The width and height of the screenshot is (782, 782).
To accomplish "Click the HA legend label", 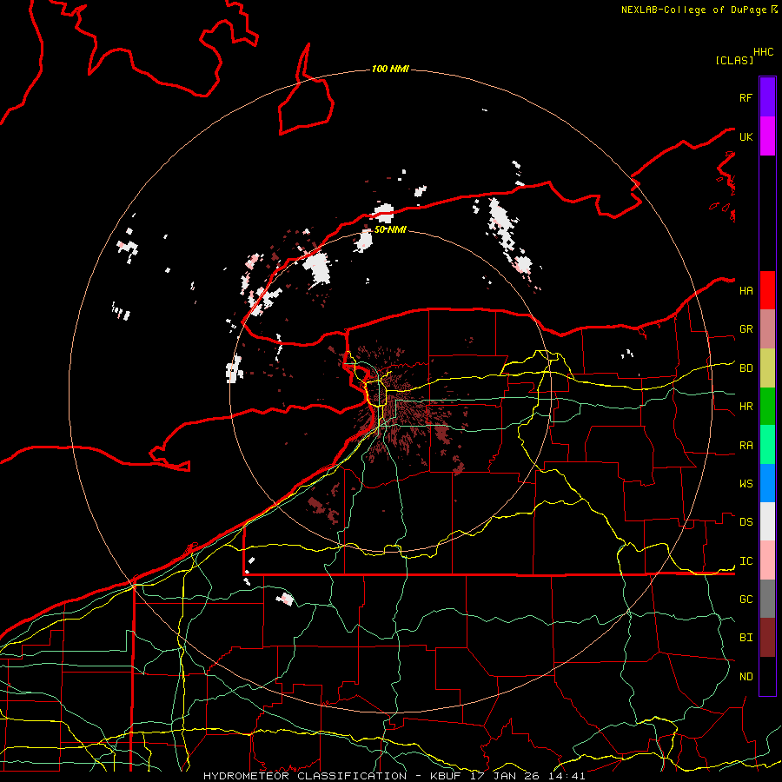I will click(746, 291).
